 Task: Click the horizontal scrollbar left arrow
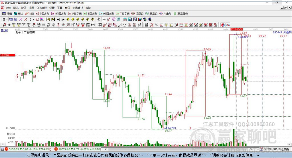106,149
